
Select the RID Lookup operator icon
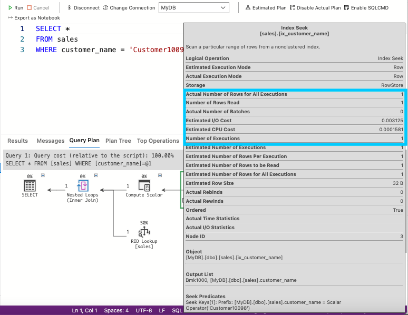tap(144, 231)
